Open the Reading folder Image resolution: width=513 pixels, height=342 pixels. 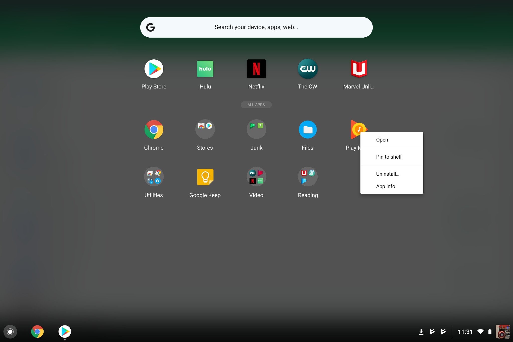pos(308,177)
